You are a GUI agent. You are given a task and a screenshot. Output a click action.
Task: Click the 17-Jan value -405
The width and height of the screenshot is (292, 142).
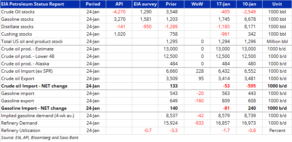tap(225, 12)
